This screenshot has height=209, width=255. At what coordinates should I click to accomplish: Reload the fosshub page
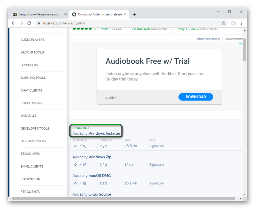point(29,23)
